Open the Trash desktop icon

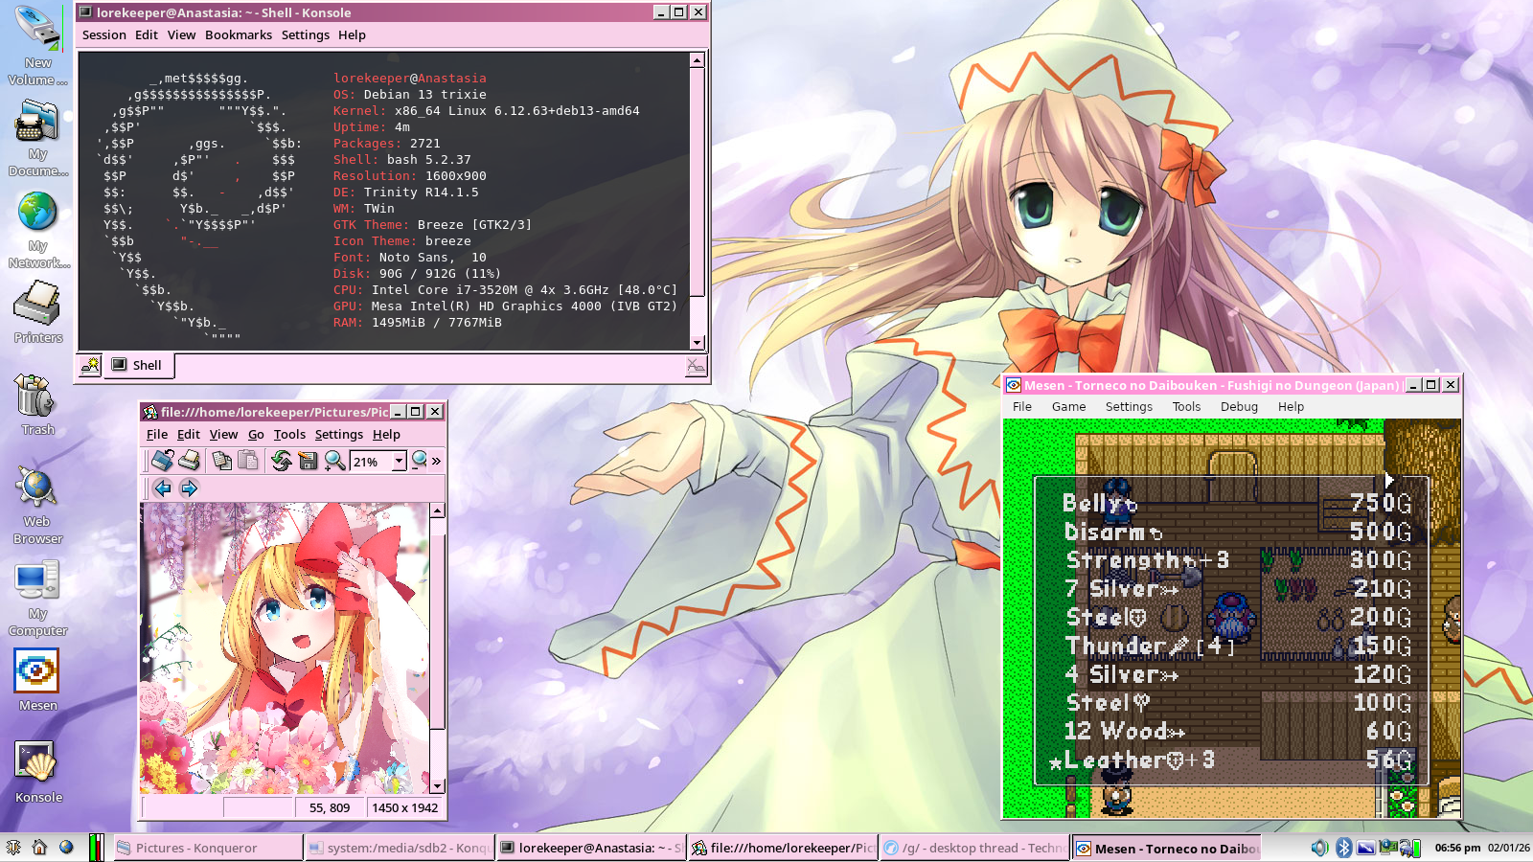pyautogui.click(x=37, y=404)
